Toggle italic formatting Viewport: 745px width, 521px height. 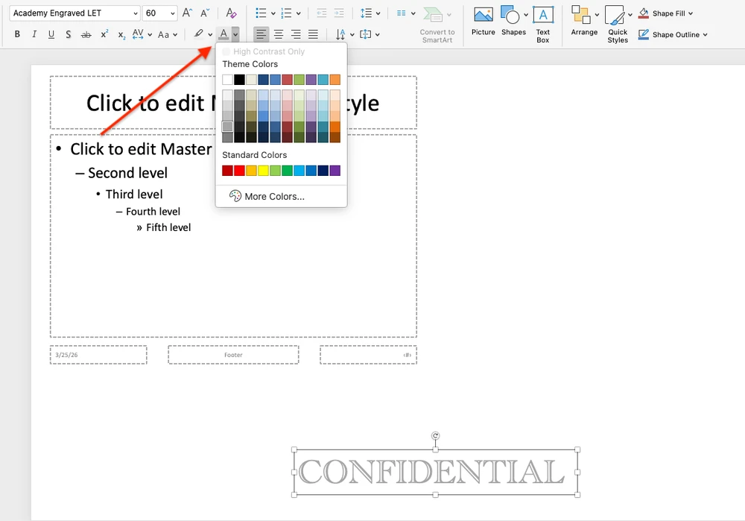tap(34, 34)
